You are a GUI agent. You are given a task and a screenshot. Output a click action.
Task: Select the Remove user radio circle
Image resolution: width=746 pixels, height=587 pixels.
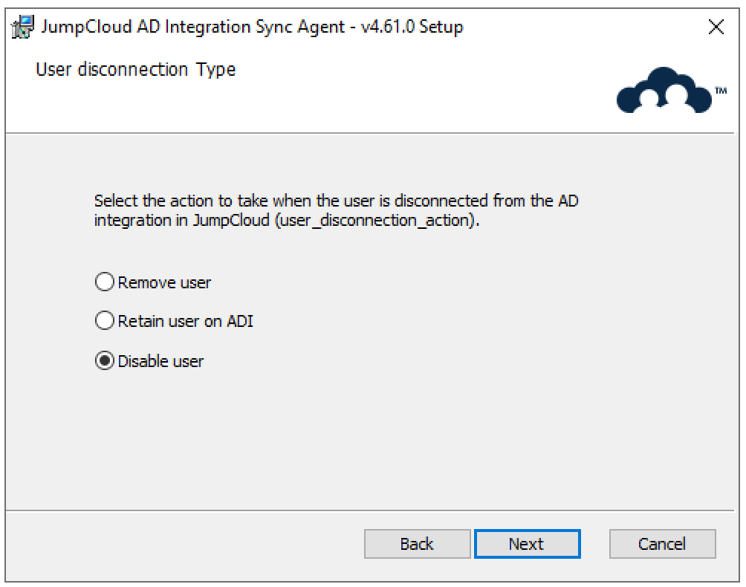coord(106,282)
